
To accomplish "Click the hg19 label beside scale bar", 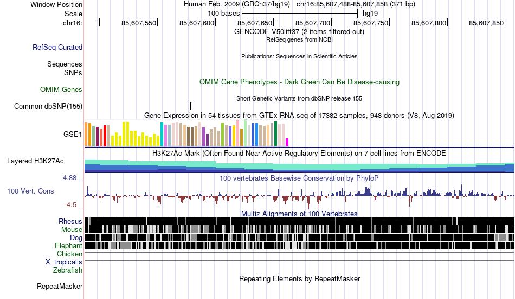I will (370, 14).
